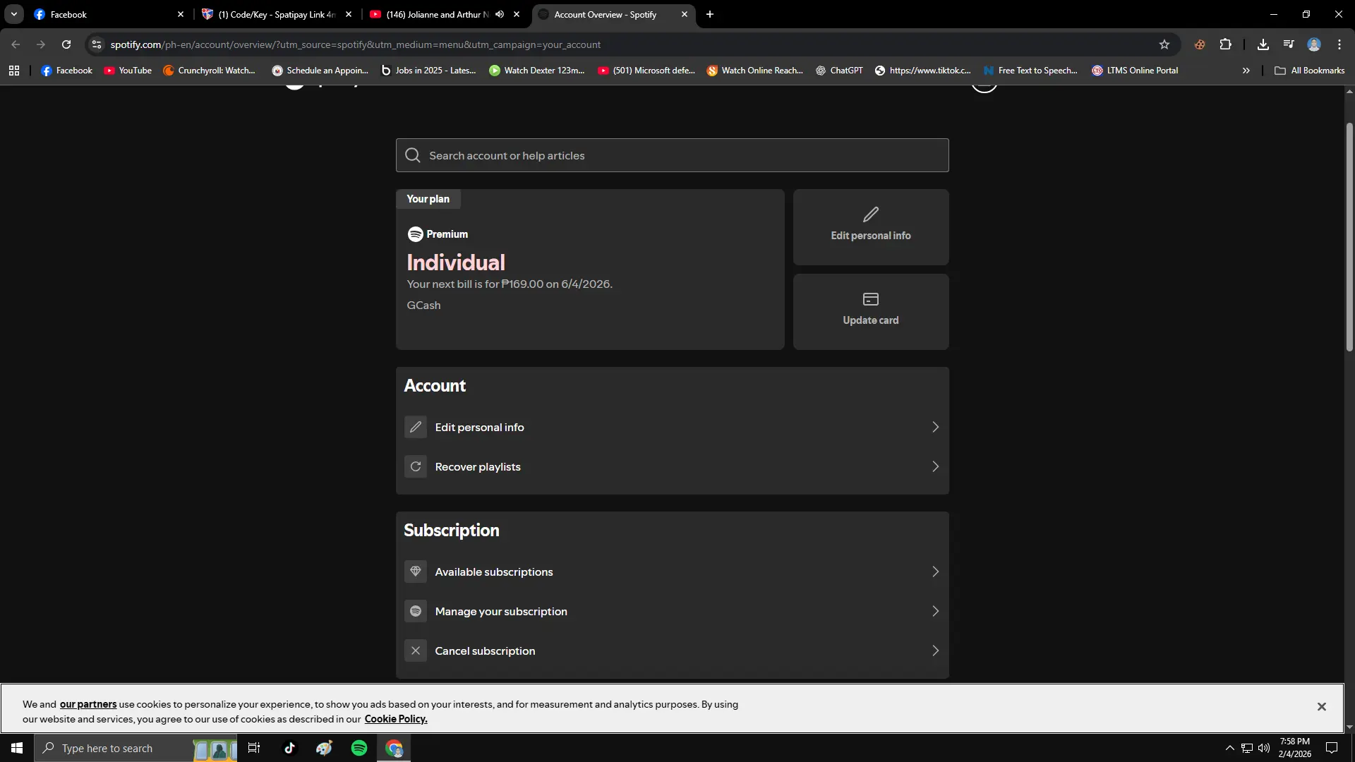Open the tab search dropdown arrow
This screenshot has height=762, width=1355.
click(x=14, y=14)
